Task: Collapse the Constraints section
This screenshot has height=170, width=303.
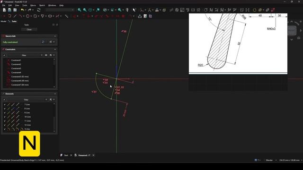Action: [55, 50]
